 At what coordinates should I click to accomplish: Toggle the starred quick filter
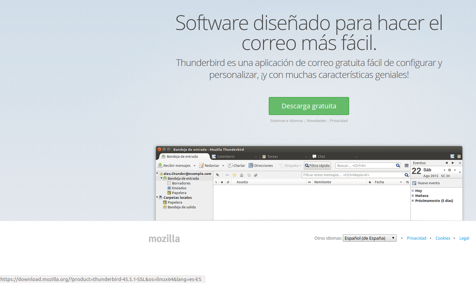[234, 175]
